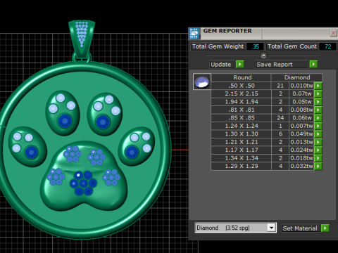Select the .81 X .81 size cell
338x253 pixels.
pos(241,110)
